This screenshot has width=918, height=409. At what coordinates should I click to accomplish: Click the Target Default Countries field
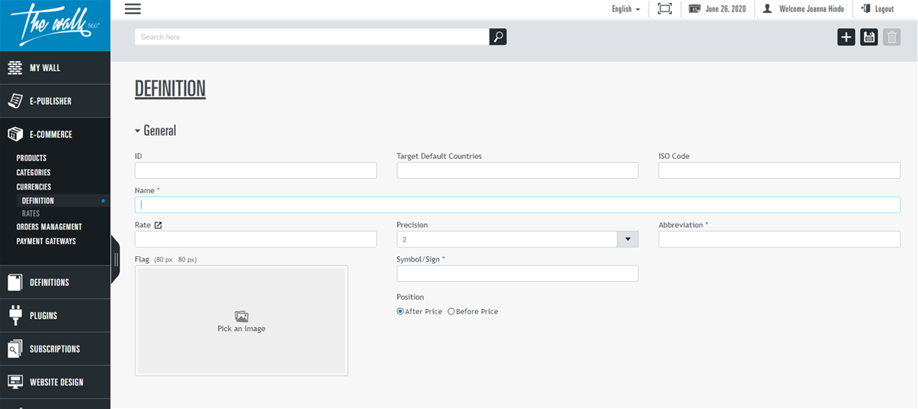pos(517,170)
